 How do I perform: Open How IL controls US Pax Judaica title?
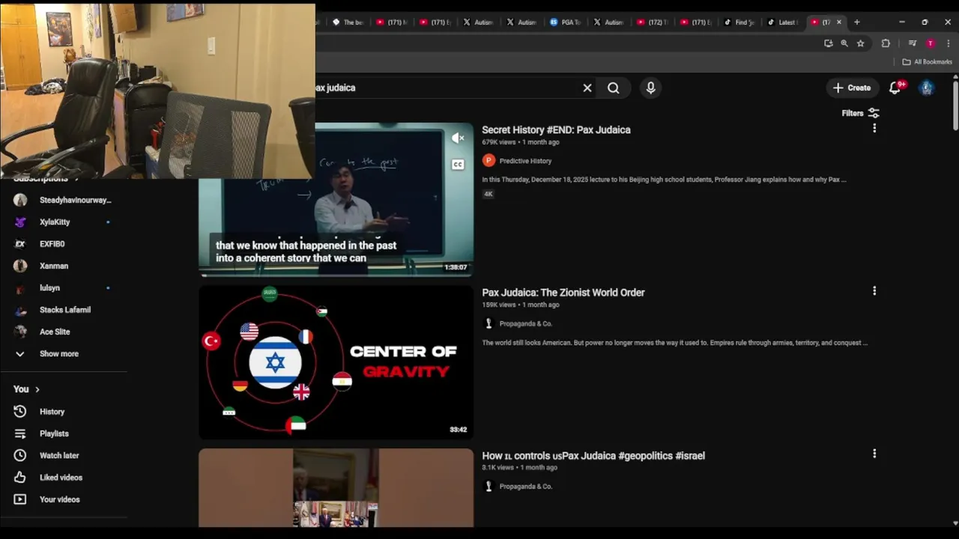coord(593,455)
